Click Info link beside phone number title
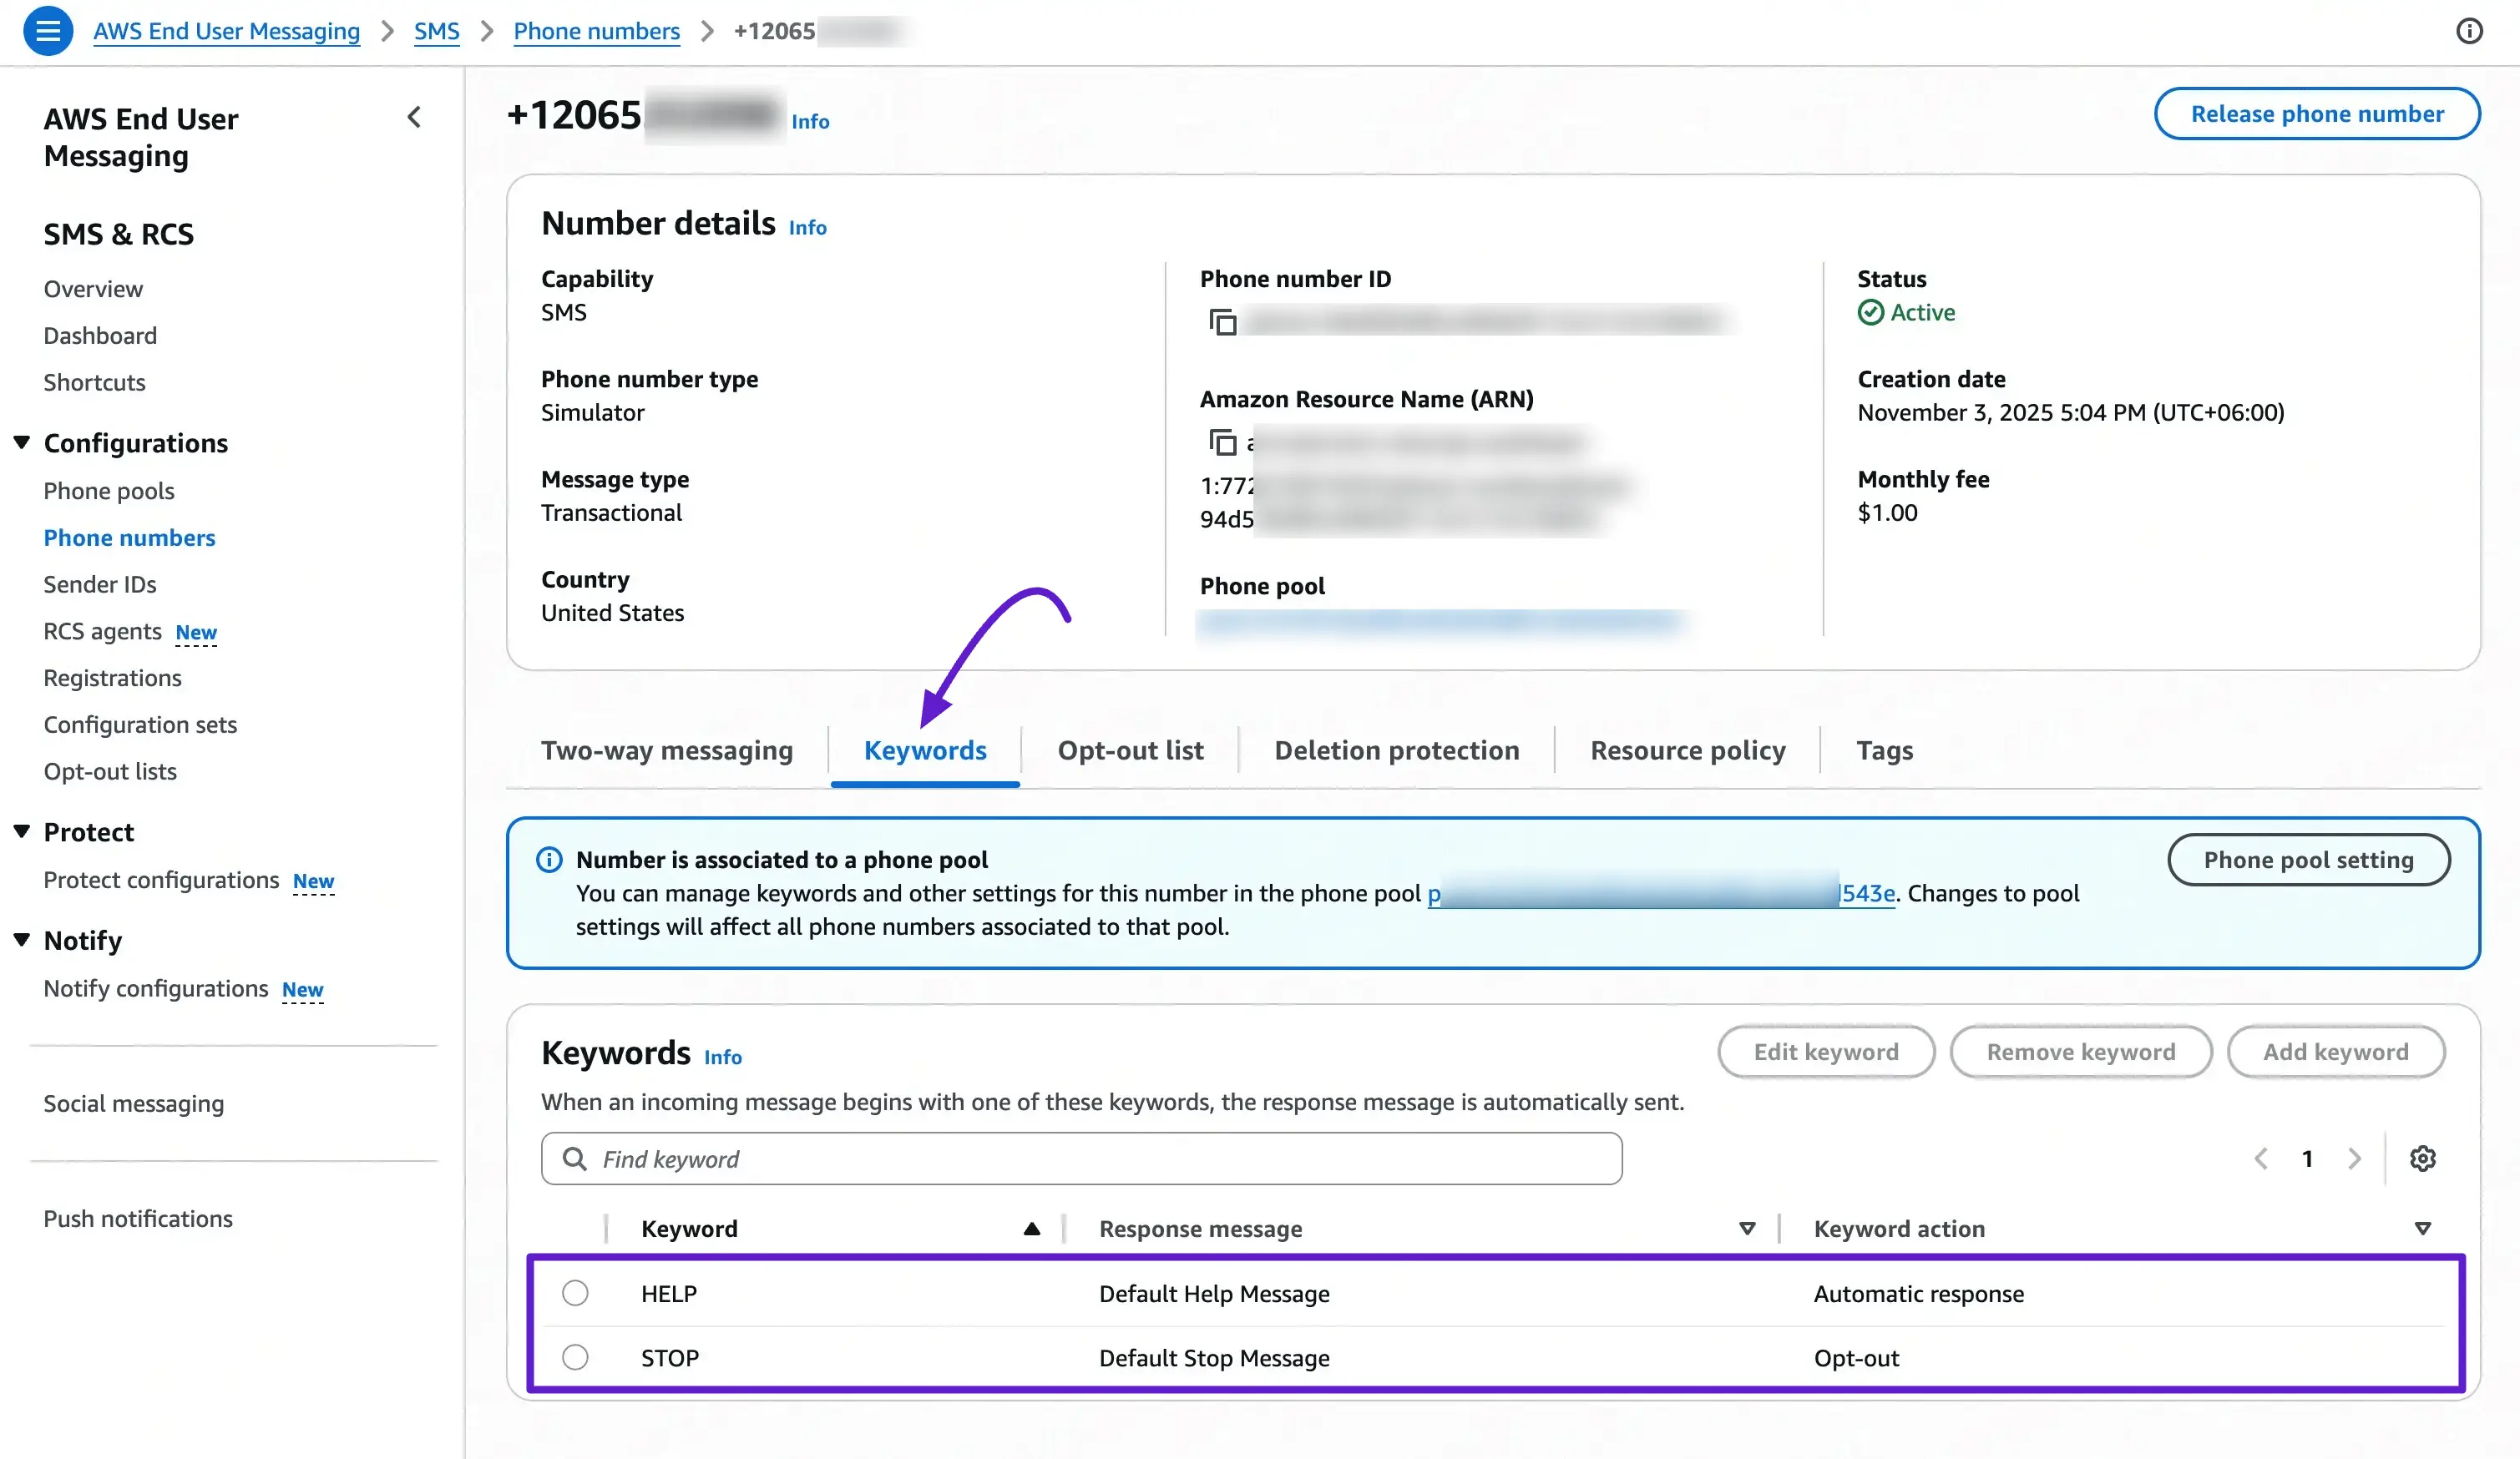 point(810,122)
